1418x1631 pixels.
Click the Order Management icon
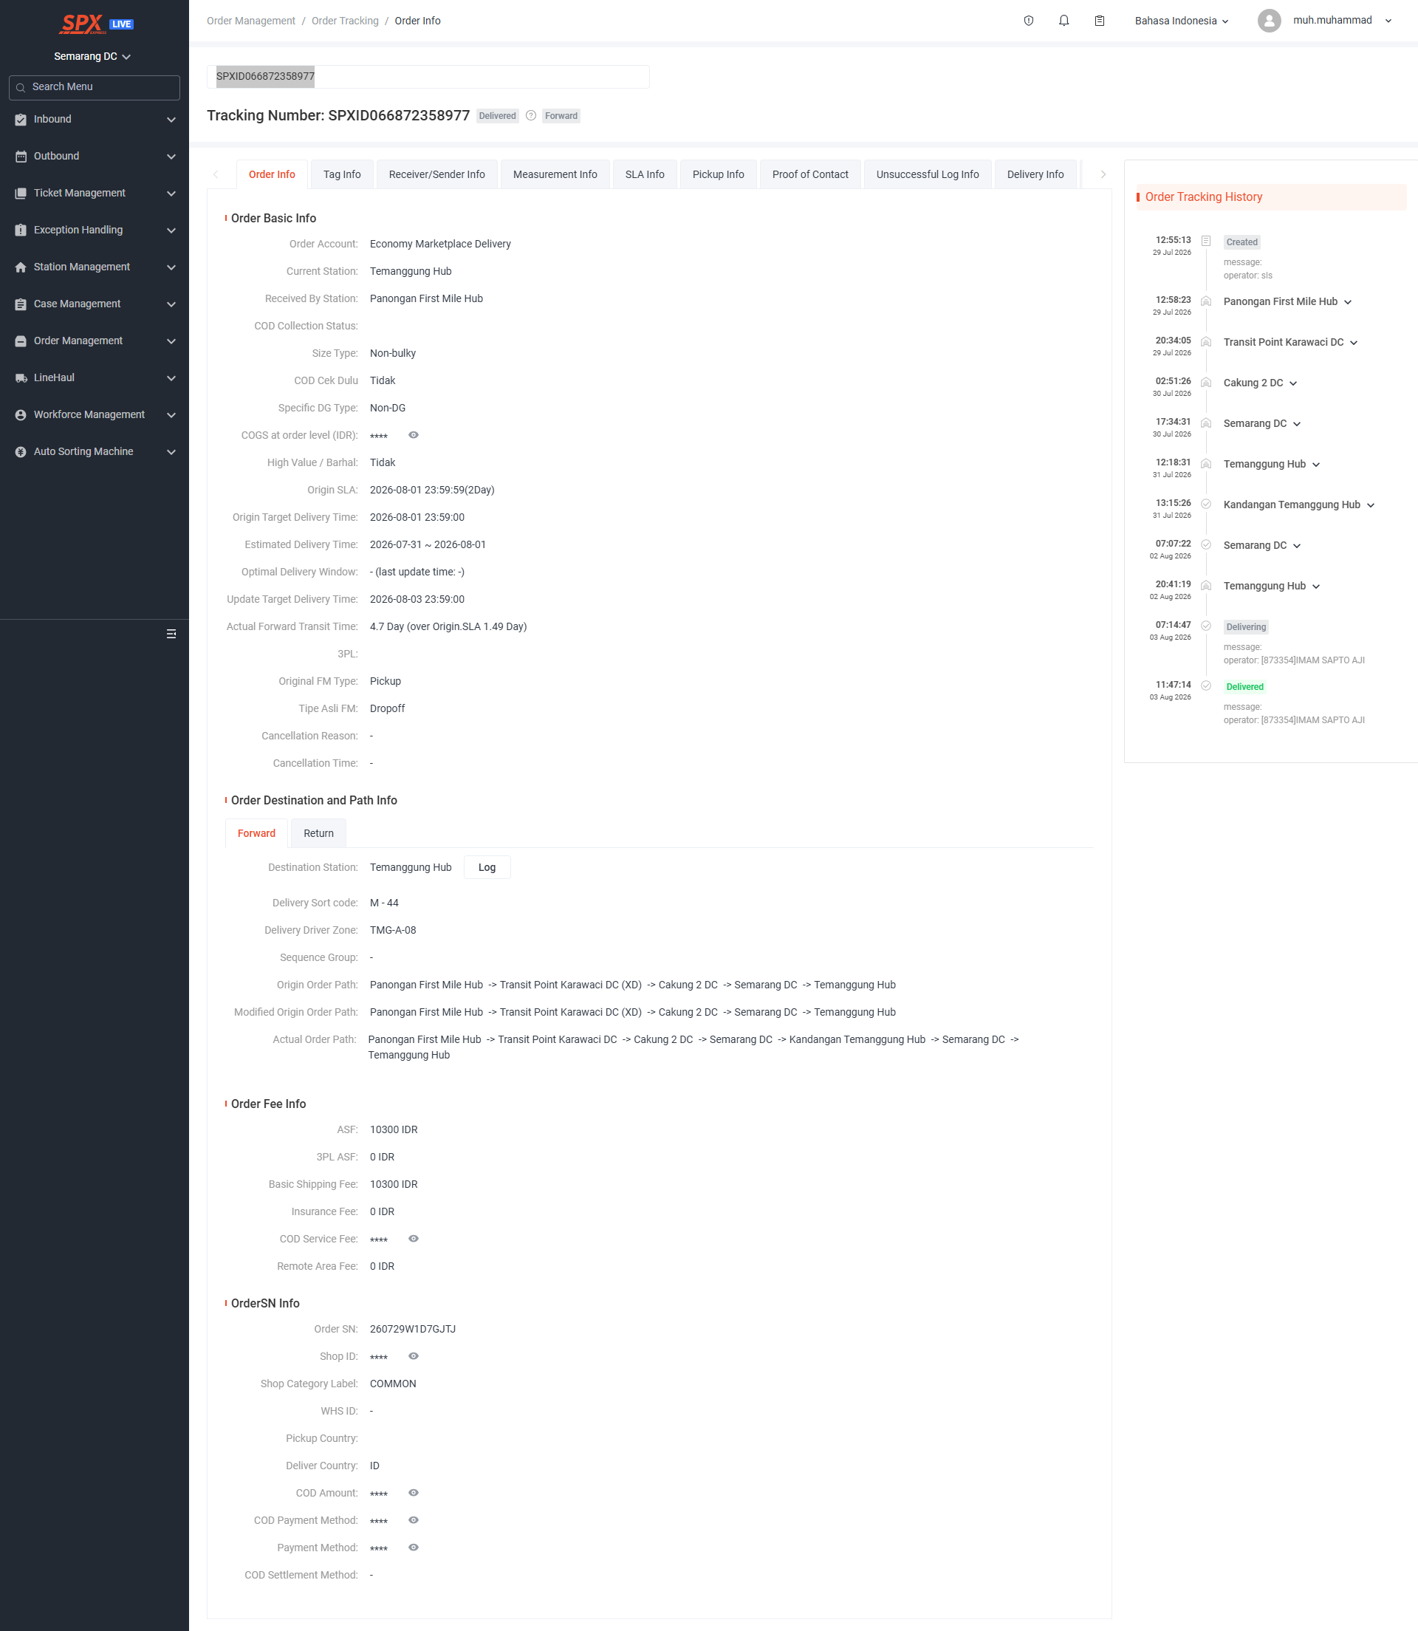21,341
